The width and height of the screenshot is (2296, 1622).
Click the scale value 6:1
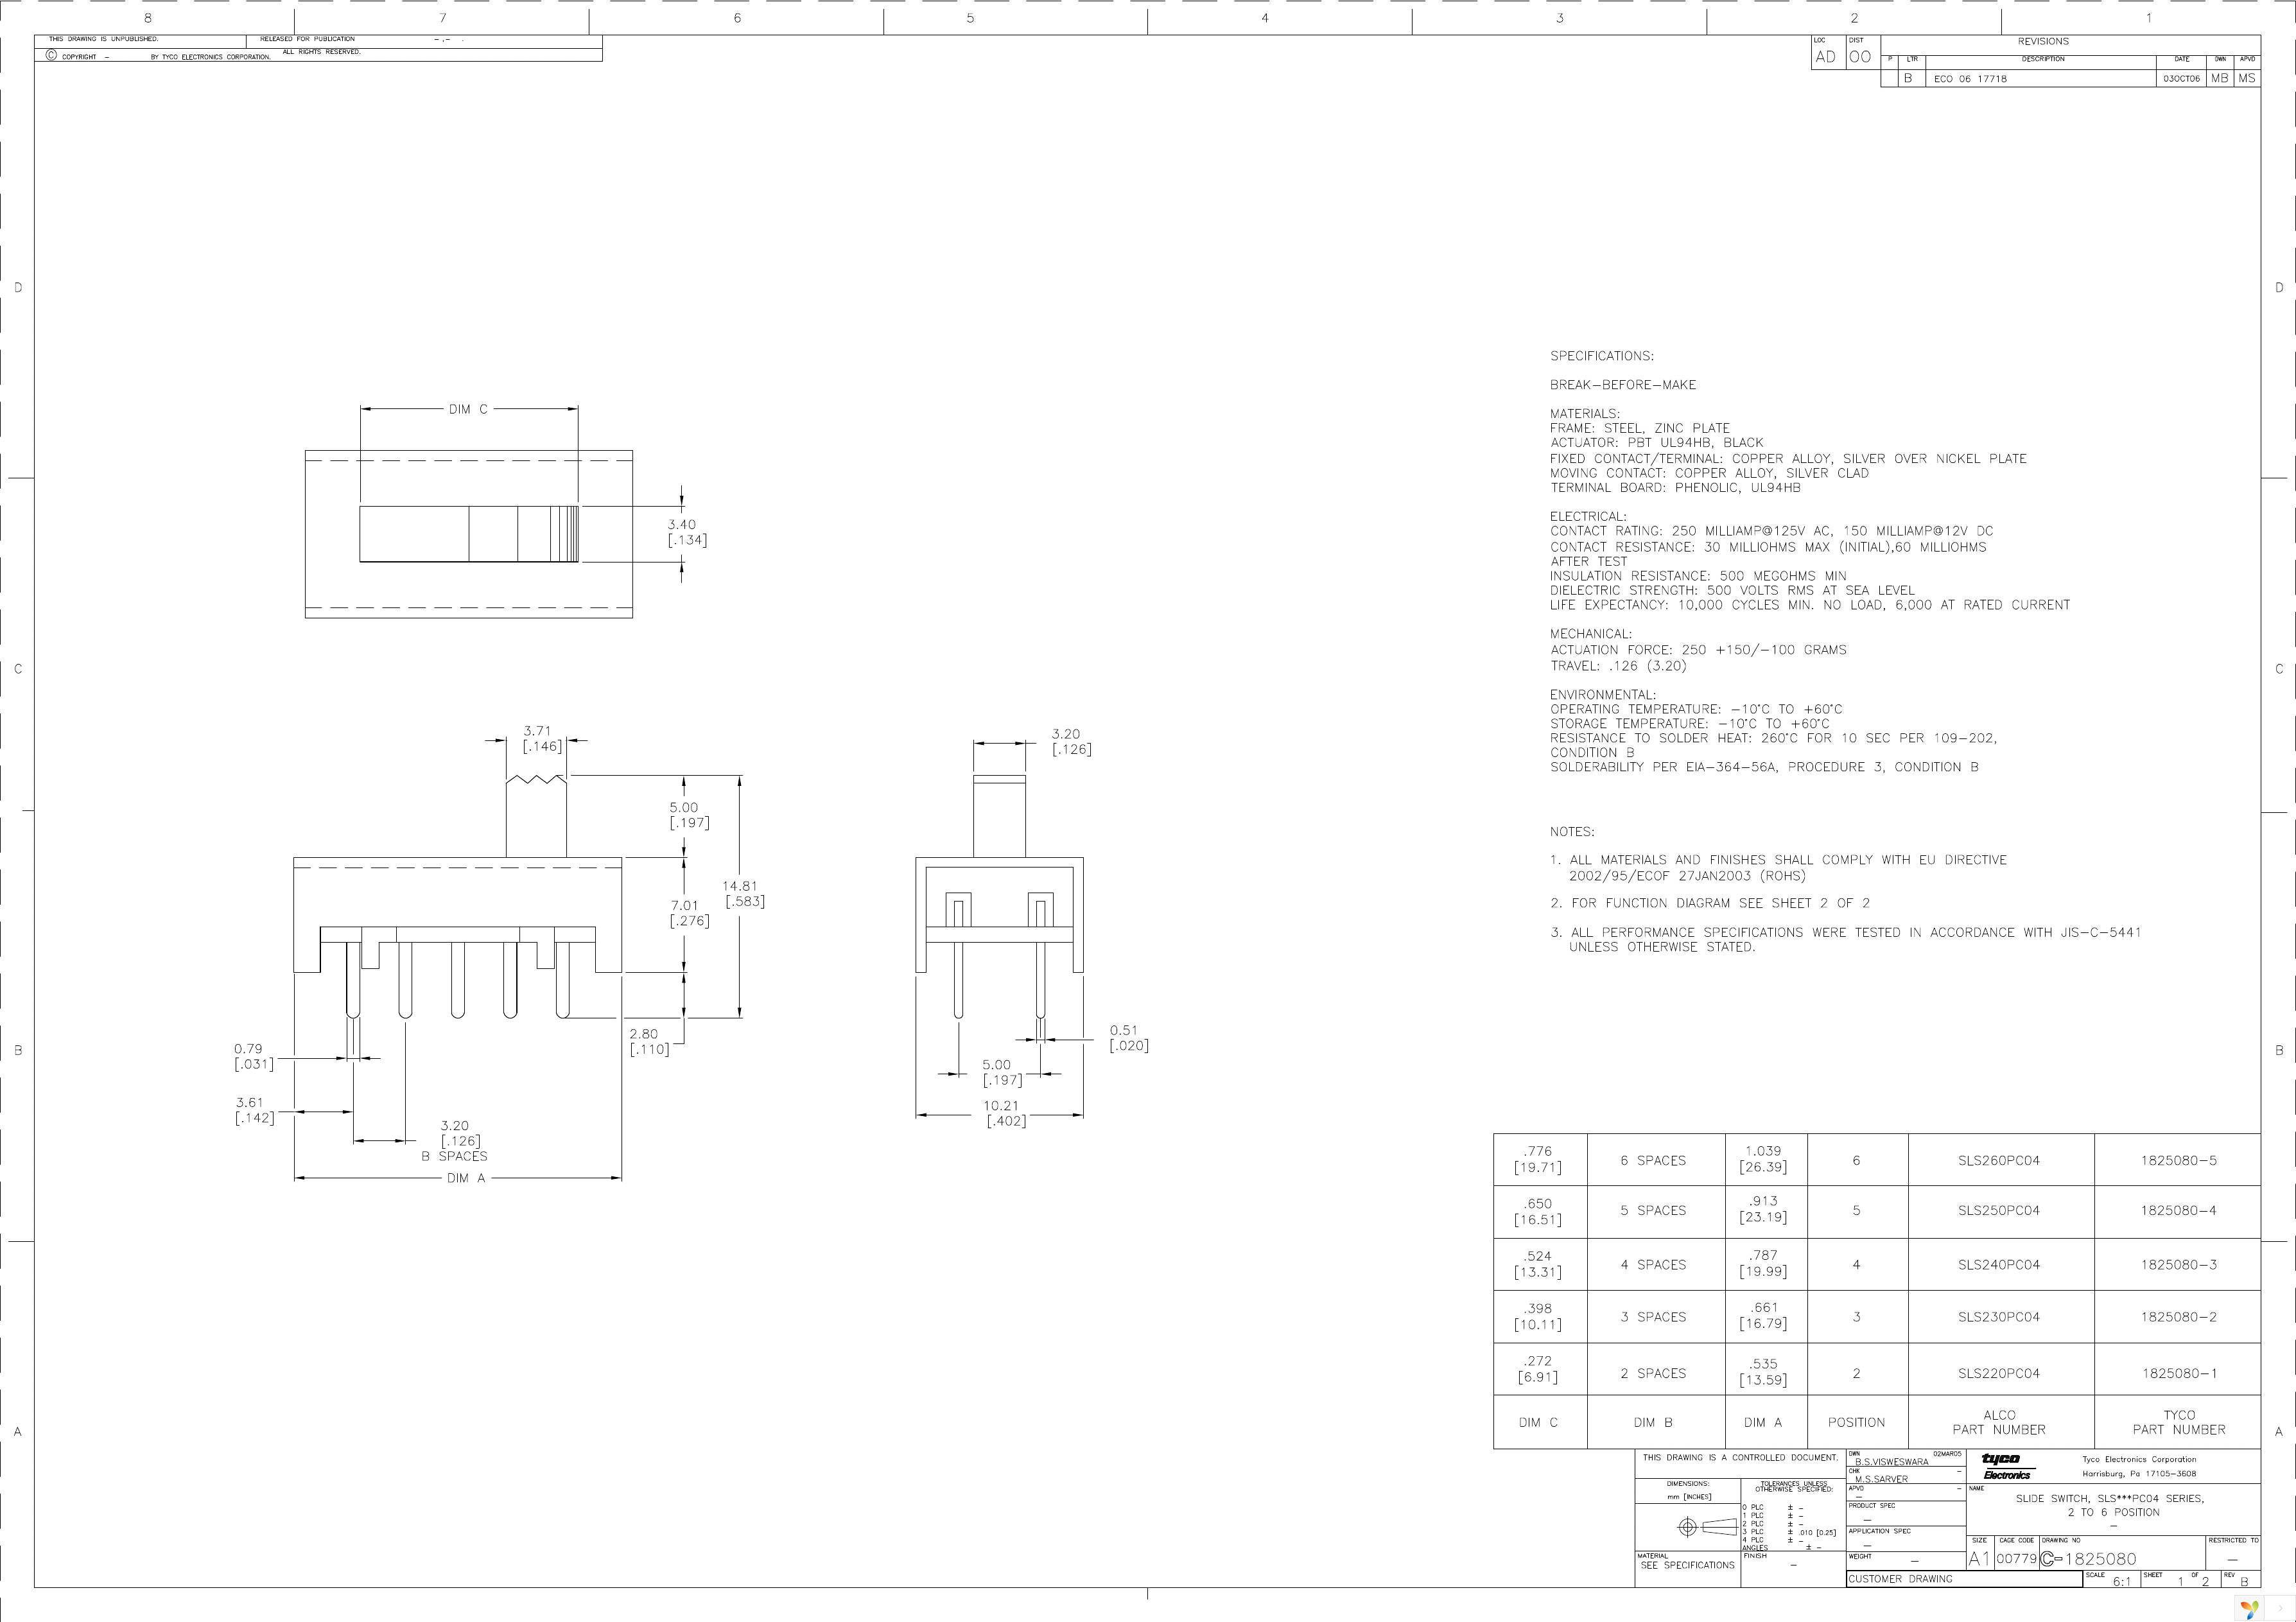[x=2121, y=1581]
